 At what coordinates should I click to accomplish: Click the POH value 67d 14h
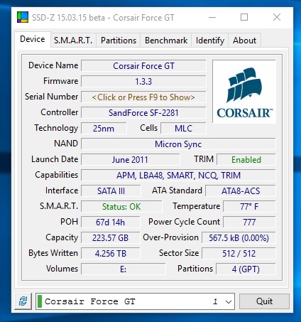click(x=110, y=222)
